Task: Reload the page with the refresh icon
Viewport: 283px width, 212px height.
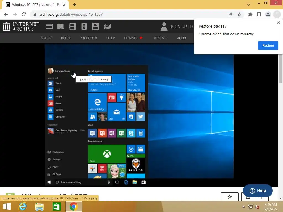Action: [24, 14]
